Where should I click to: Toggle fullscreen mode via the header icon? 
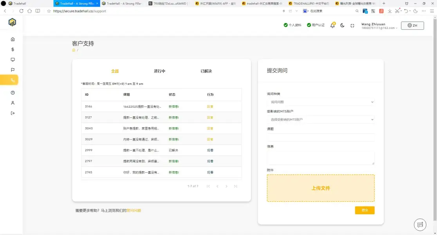[x=352, y=25]
